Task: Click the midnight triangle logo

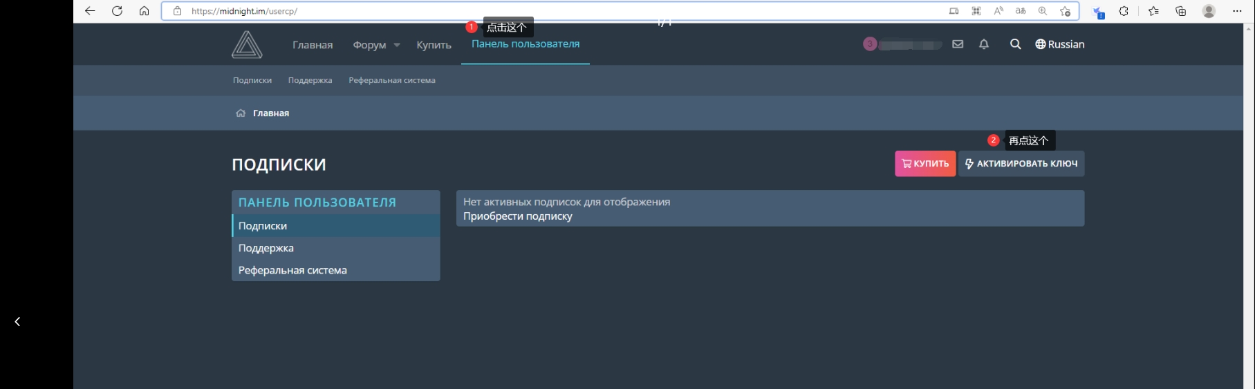Action: [247, 45]
